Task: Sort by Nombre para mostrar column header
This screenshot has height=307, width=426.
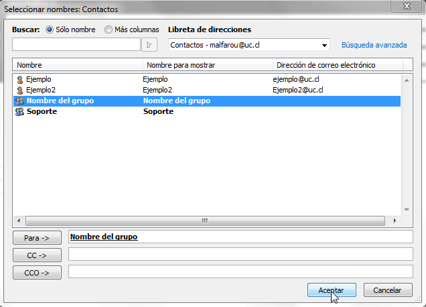Action: [208, 65]
